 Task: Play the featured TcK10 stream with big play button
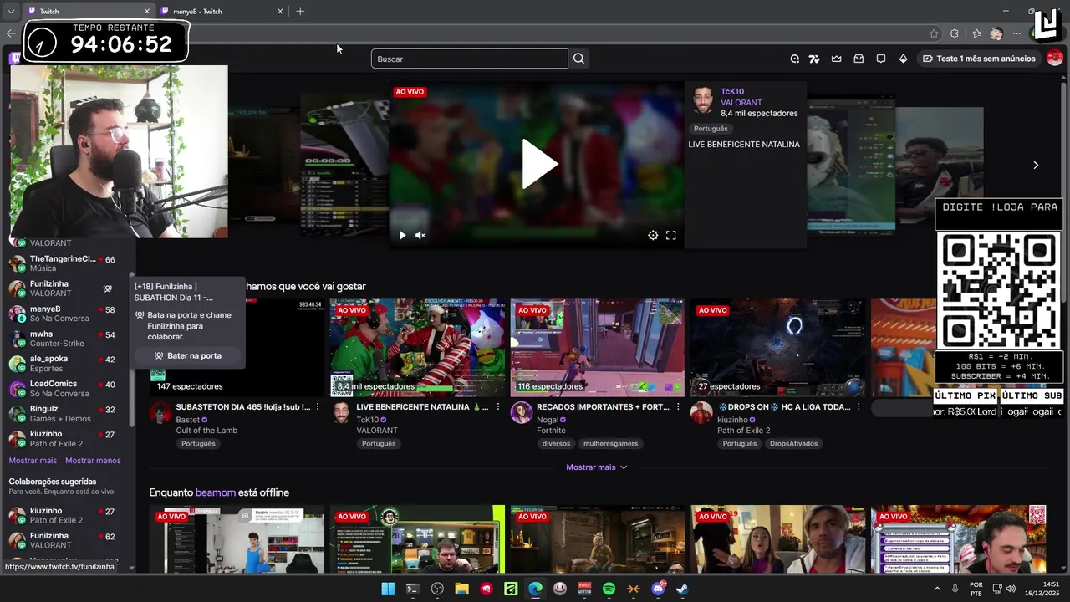click(x=539, y=164)
